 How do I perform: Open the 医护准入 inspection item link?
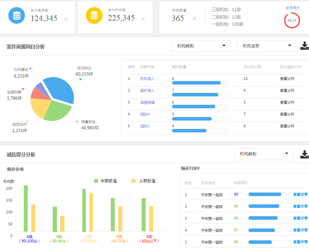pos(147,91)
